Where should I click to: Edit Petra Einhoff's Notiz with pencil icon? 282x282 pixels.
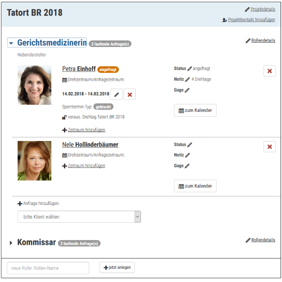(188, 79)
